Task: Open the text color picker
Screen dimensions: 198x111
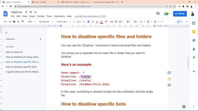Action: pos(101,22)
